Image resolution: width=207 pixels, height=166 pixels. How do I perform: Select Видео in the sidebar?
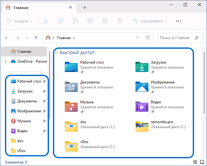point(19,131)
